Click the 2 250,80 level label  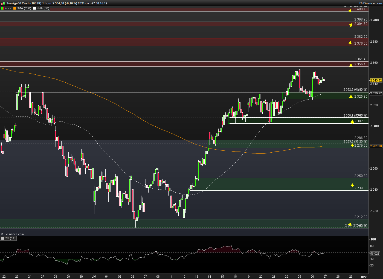(x=361, y=176)
